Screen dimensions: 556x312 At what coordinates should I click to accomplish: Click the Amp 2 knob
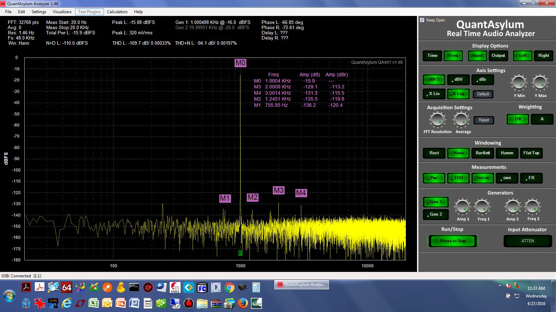513,207
